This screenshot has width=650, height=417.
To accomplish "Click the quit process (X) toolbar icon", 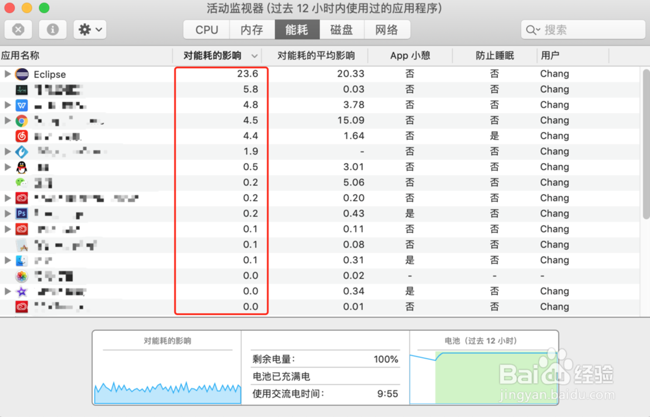I will 18,29.
